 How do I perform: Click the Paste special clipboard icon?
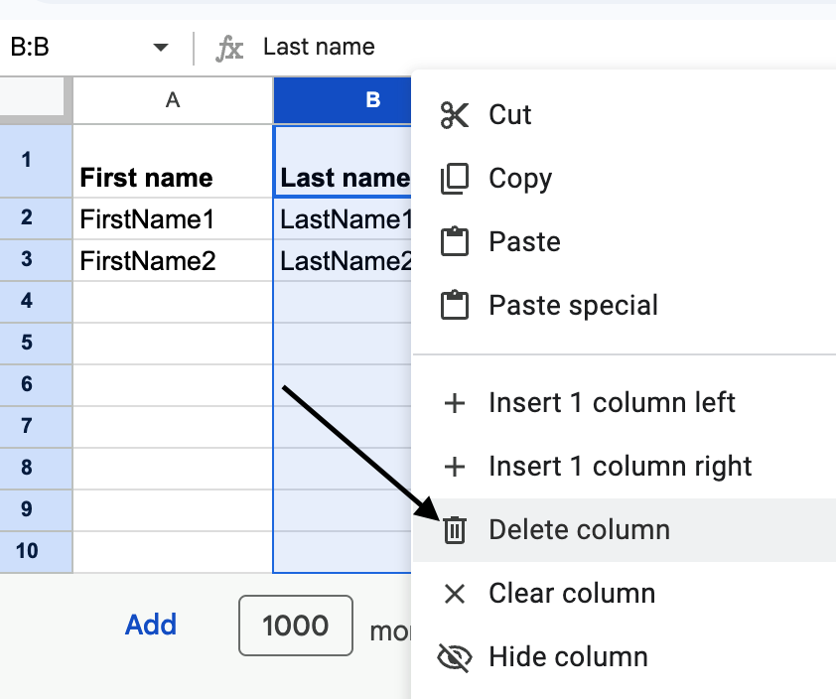click(x=454, y=306)
